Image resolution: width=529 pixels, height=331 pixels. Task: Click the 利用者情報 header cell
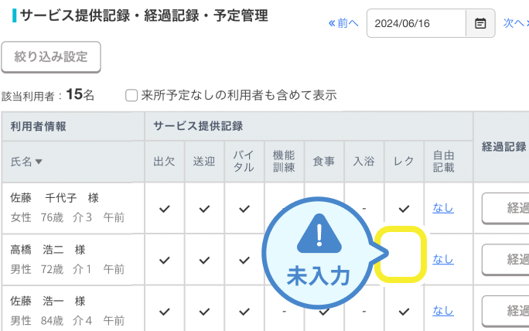73,127
